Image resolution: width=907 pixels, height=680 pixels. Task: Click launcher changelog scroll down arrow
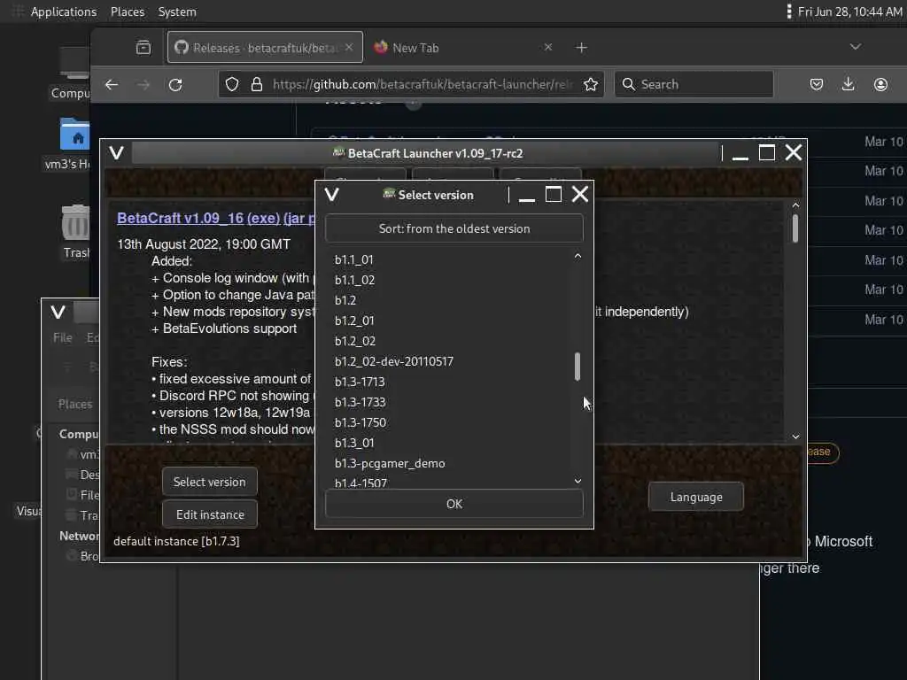pos(795,437)
